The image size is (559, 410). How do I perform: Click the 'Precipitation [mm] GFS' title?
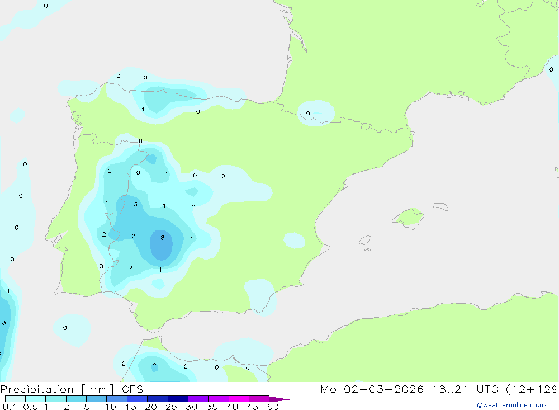tap(72, 389)
